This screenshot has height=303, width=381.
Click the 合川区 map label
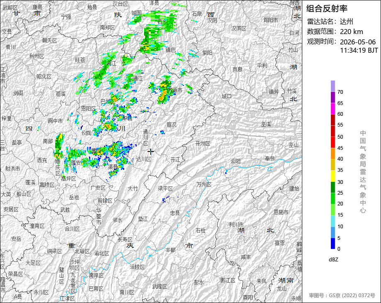pyautogui.click(x=72, y=229)
